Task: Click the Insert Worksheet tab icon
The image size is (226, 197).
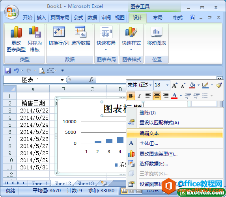Action: 104,183
